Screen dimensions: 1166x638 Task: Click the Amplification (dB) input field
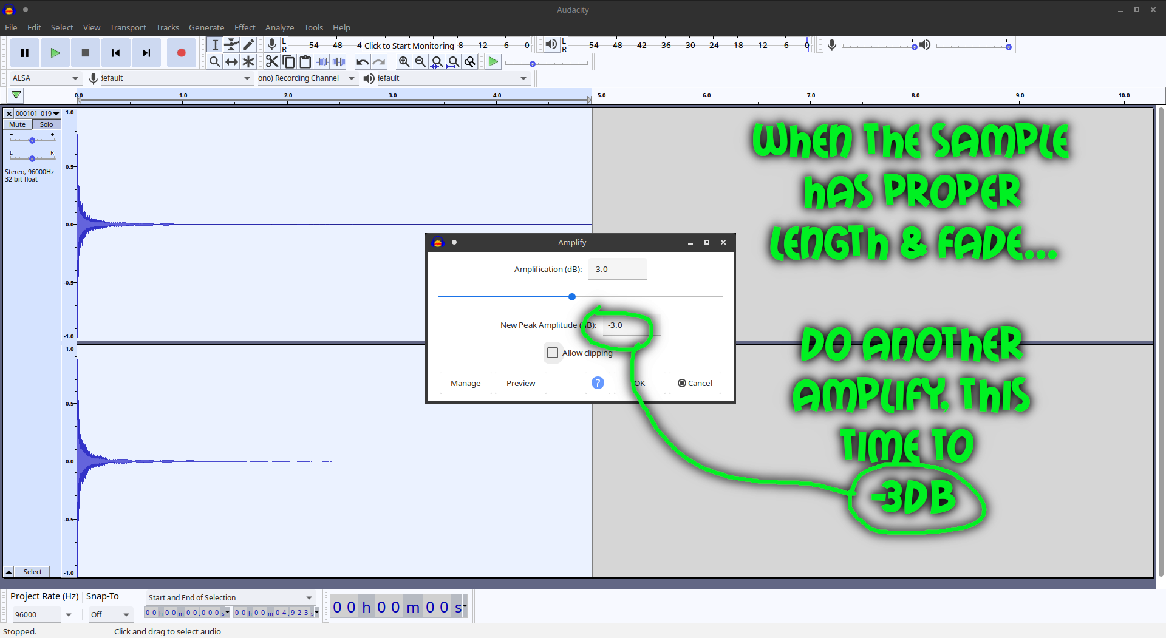(x=617, y=269)
